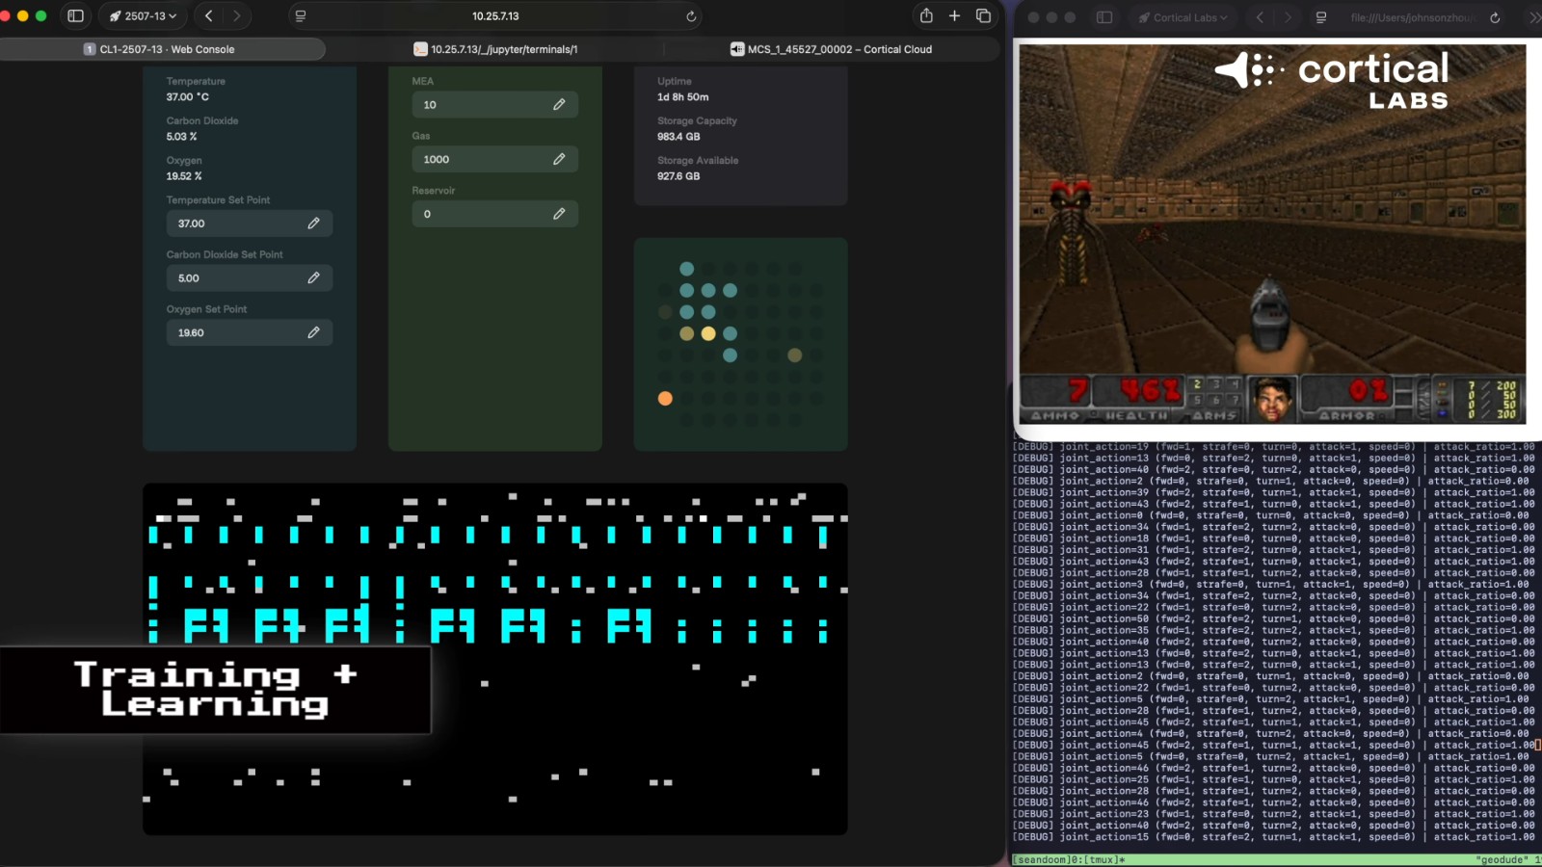
Task: Reload the 10.25.7.13 page
Action: [691, 16]
